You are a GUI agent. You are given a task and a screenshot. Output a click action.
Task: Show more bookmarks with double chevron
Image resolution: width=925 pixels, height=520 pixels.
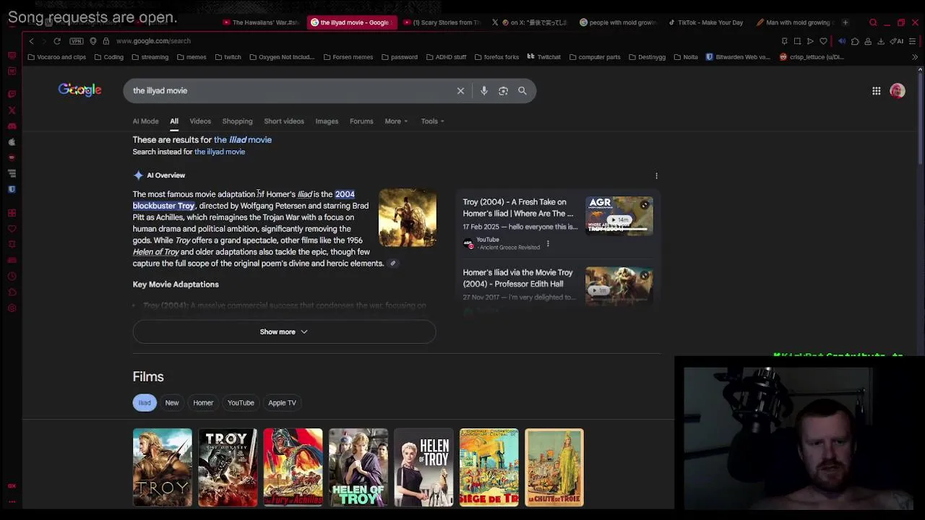(x=914, y=57)
